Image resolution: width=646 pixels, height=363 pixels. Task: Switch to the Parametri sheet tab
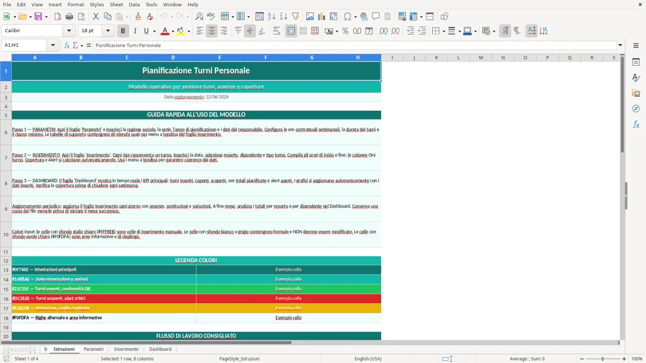(94, 349)
